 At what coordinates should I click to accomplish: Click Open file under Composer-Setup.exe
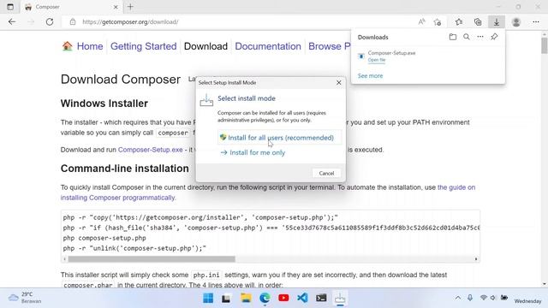(x=377, y=60)
